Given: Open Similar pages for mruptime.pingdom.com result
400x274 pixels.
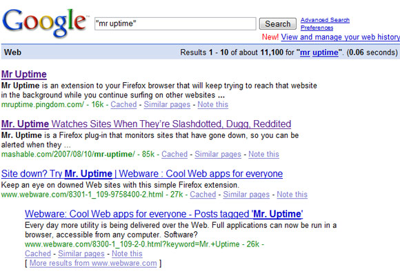Looking at the screenshot, I should (167, 104).
